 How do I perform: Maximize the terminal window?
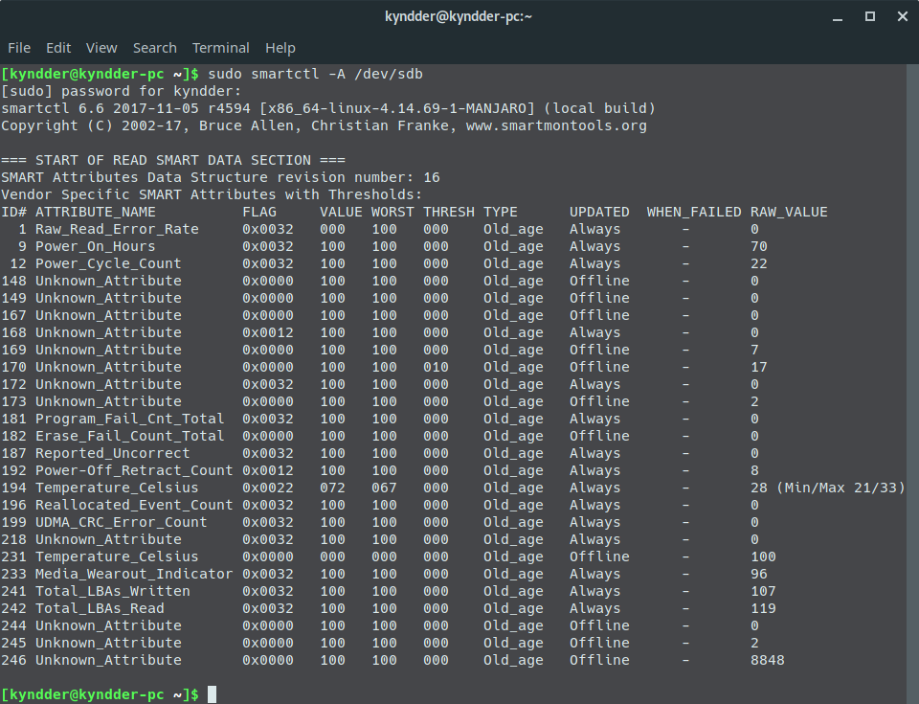pos(870,16)
